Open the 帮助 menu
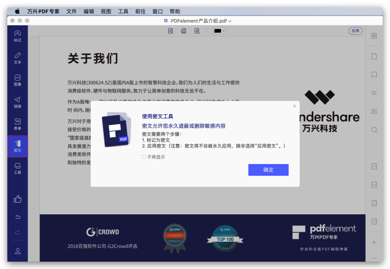The image size is (390, 269). (175, 11)
